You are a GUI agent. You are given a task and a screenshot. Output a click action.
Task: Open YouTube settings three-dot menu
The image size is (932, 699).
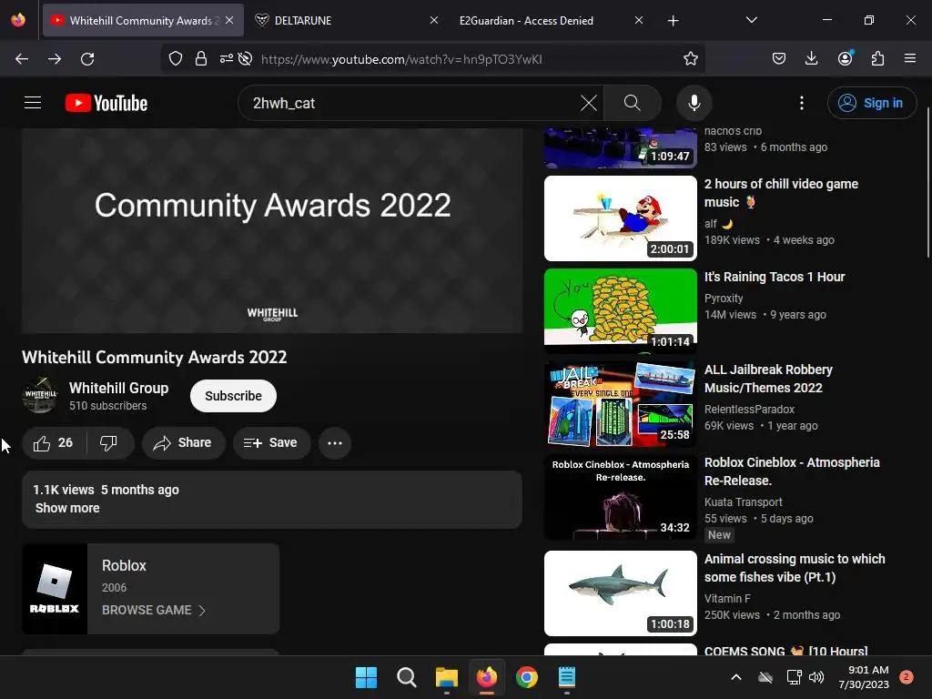(x=801, y=103)
